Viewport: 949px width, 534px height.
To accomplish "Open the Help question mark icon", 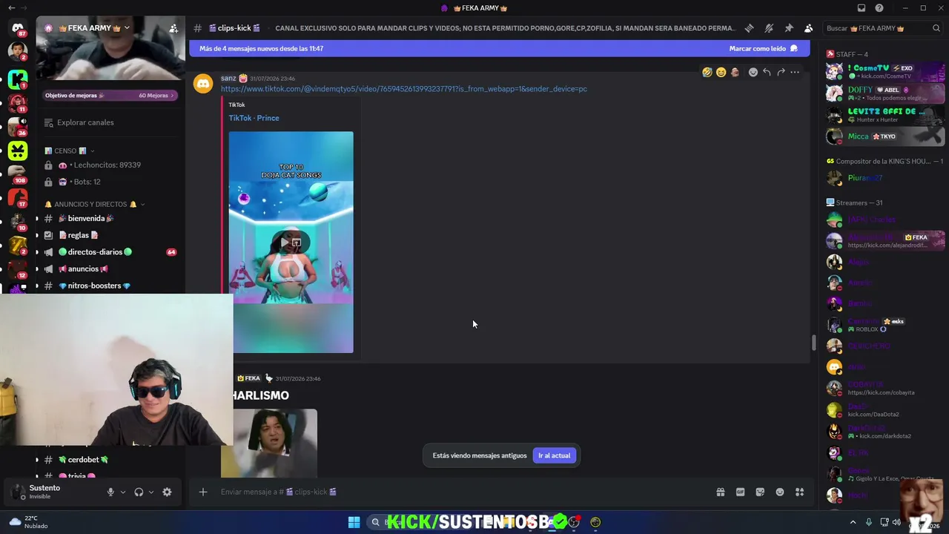I will [x=879, y=8].
